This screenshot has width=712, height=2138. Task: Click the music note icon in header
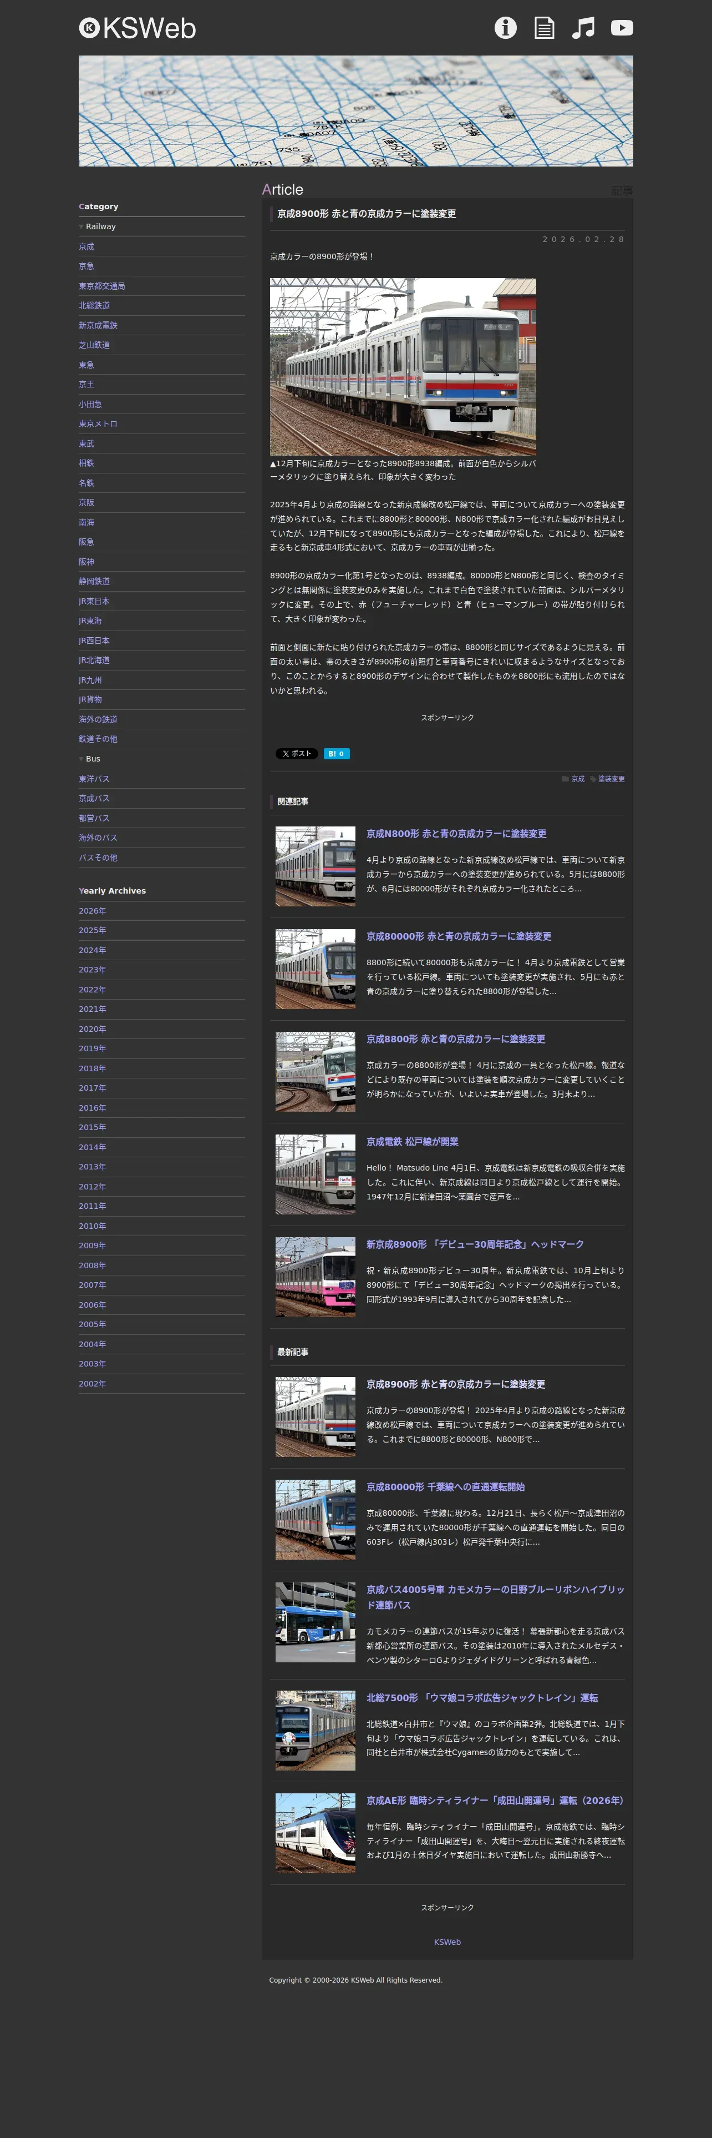583,27
